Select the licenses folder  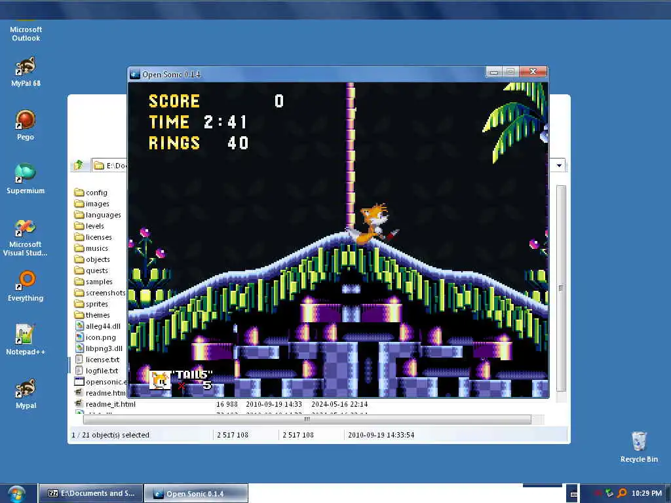93,237
